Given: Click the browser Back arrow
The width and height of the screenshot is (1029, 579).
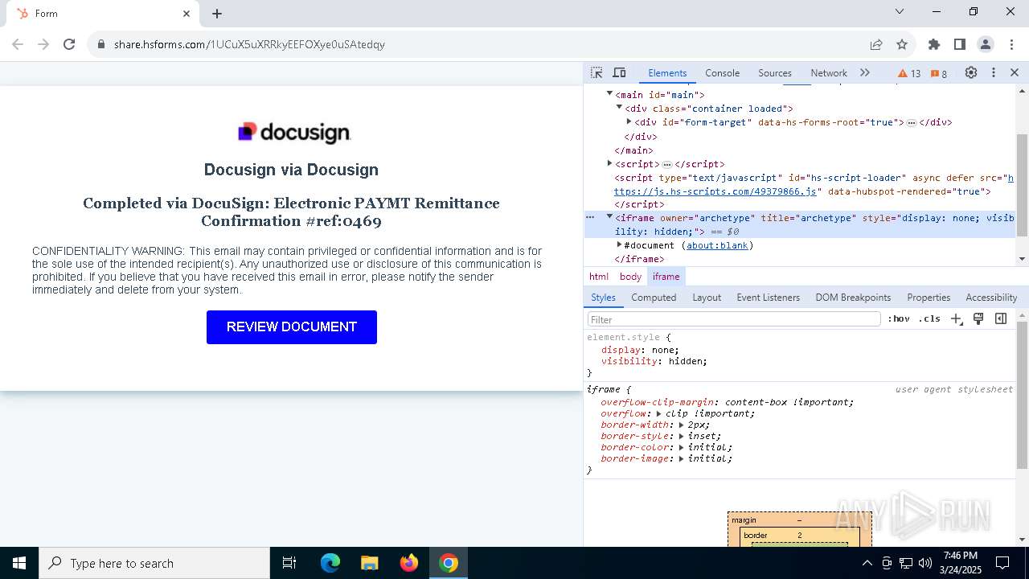Looking at the screenshot, I should [x=18, y=44].
